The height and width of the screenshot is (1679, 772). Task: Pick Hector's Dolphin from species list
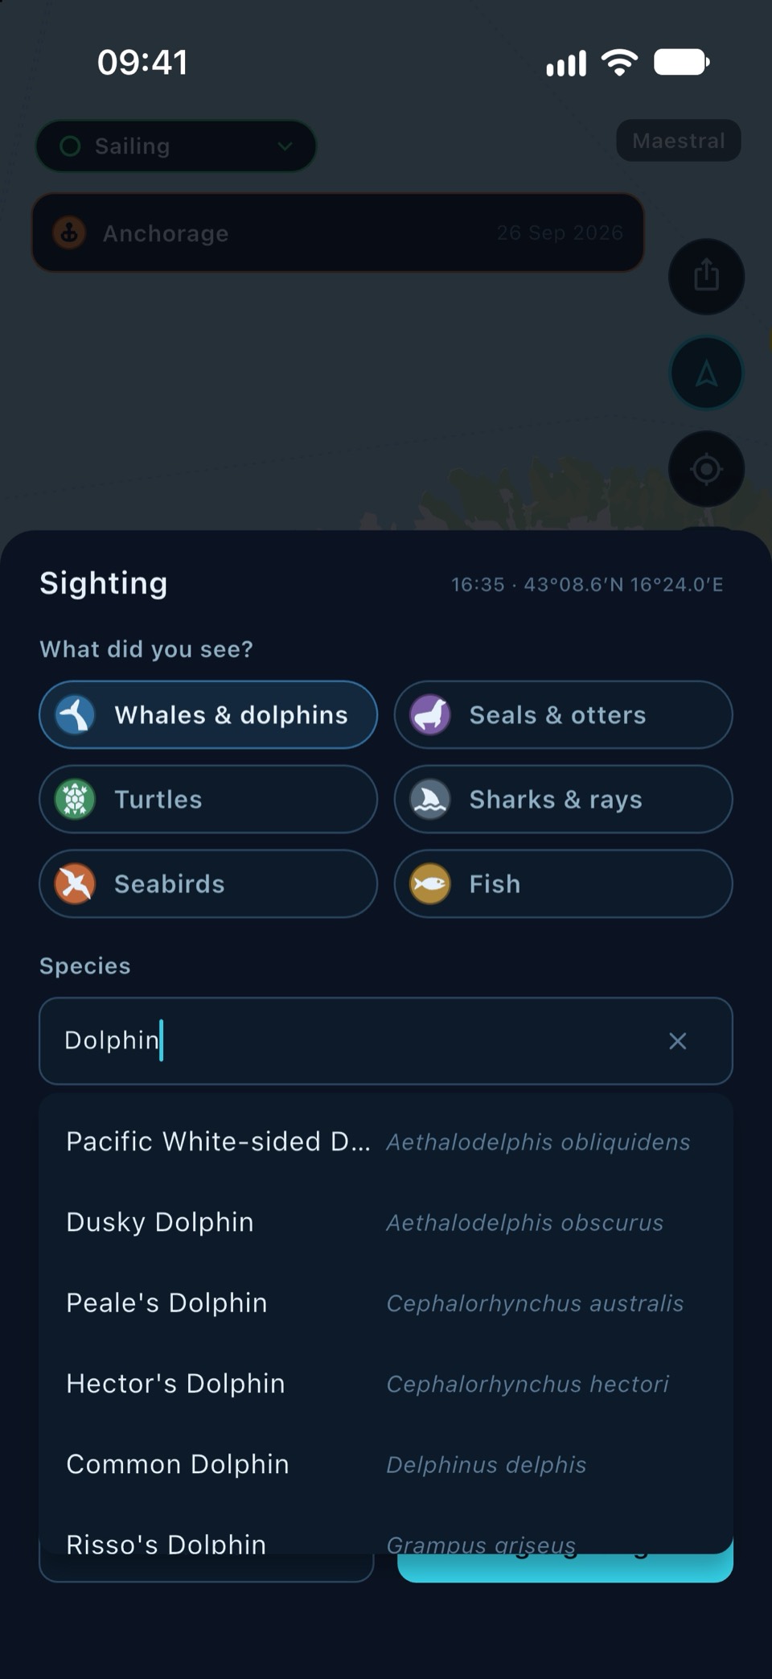[386, 1383]
